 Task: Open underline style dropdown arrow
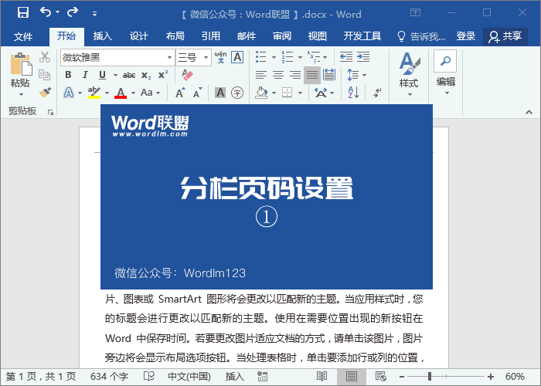tap(115, 75)
